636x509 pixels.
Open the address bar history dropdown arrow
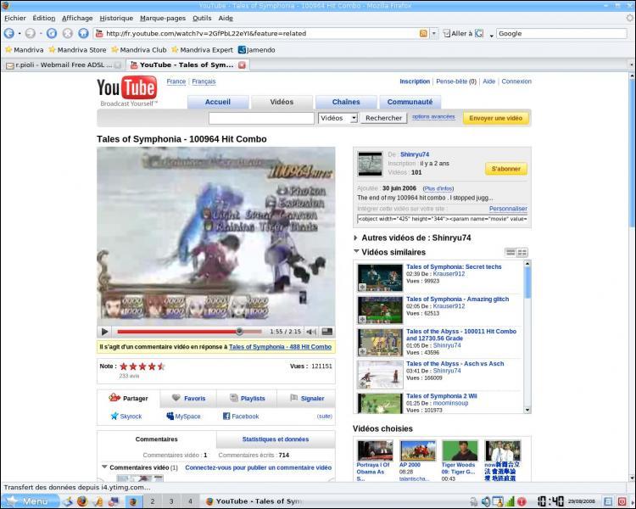434,33
